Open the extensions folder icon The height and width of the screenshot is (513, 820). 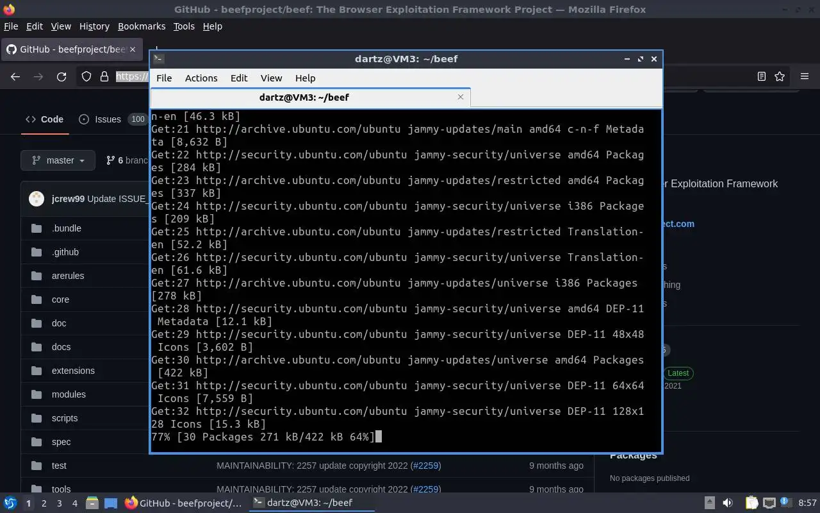(37, 371)
